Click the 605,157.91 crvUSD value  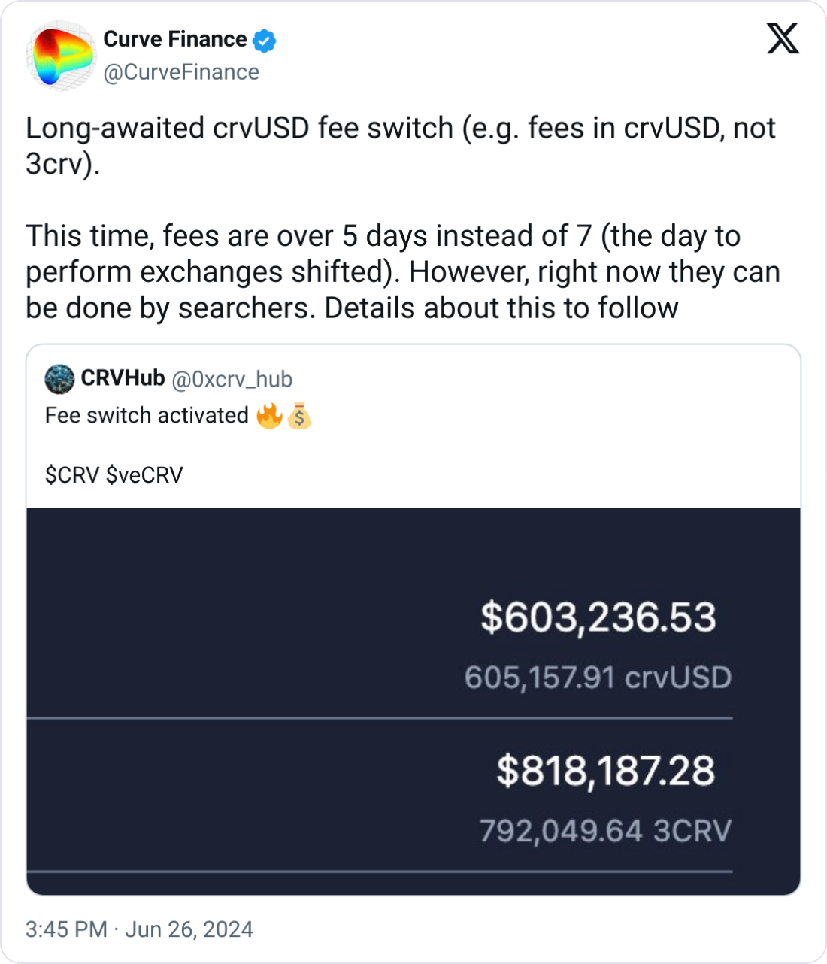(598, 678)
